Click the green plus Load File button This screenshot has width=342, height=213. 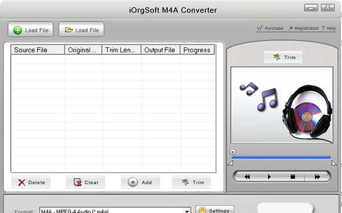point(31,30)
